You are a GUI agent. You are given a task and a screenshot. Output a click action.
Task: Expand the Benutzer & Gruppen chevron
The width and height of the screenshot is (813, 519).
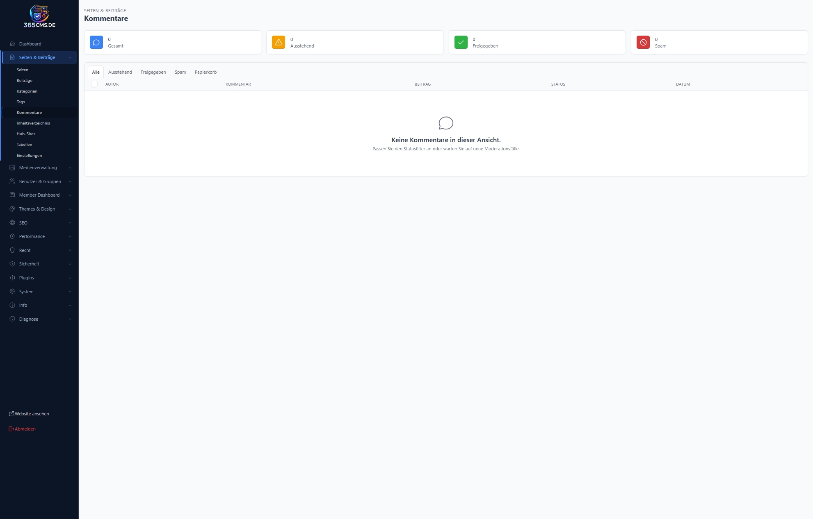(70, 181)
